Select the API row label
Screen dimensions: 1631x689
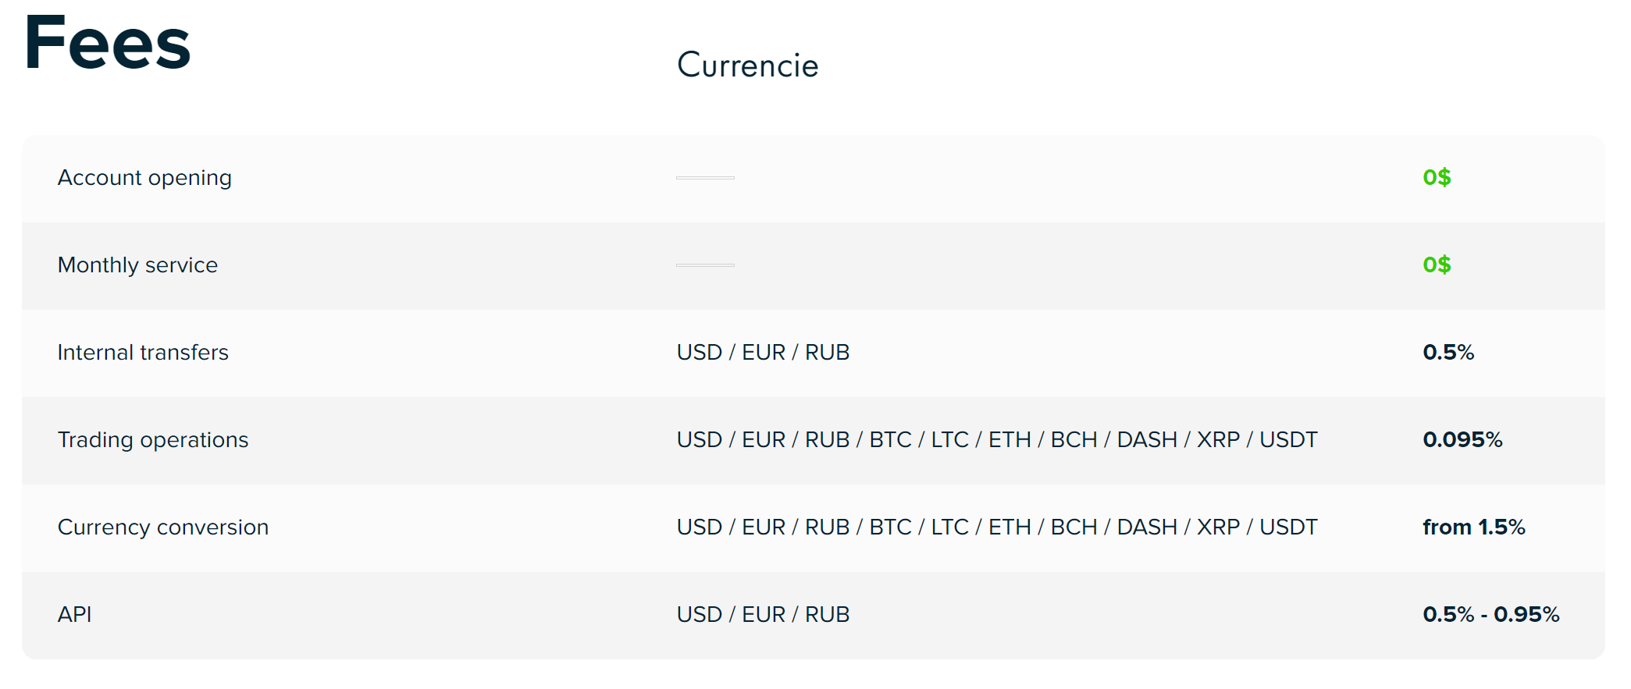[x=75, y=615]
